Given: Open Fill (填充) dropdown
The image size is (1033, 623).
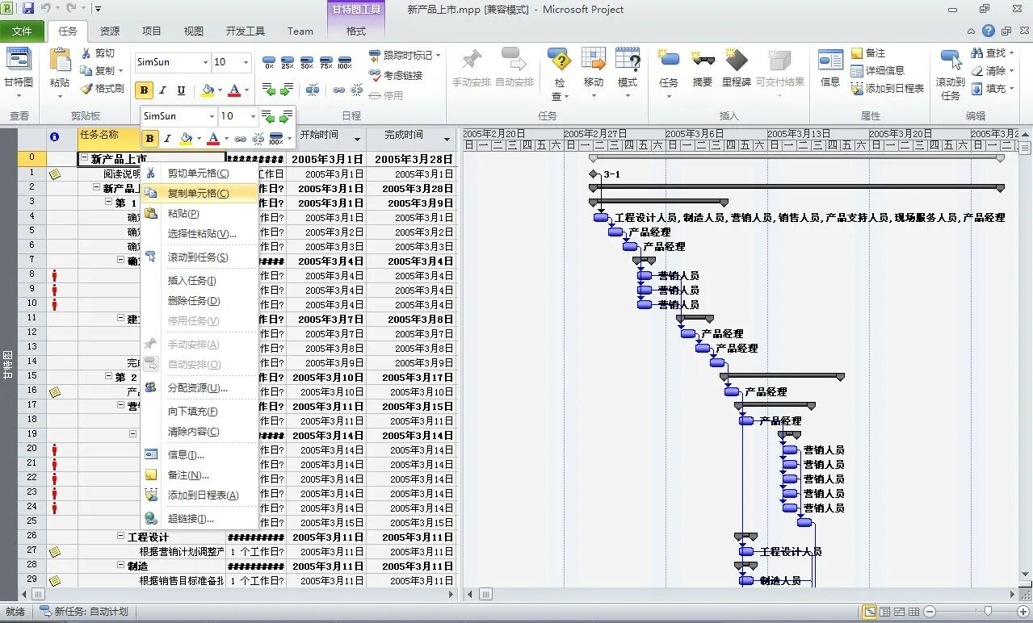Looking at the screenshot, I should coord(1013,89).
